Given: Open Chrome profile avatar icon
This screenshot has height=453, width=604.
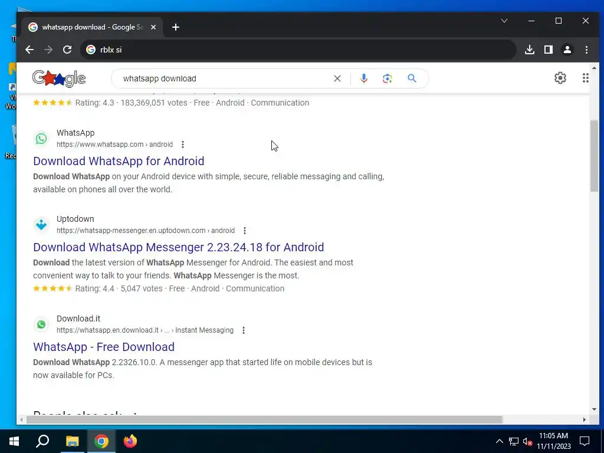Looking at the screenshot, I should [567, 50].
